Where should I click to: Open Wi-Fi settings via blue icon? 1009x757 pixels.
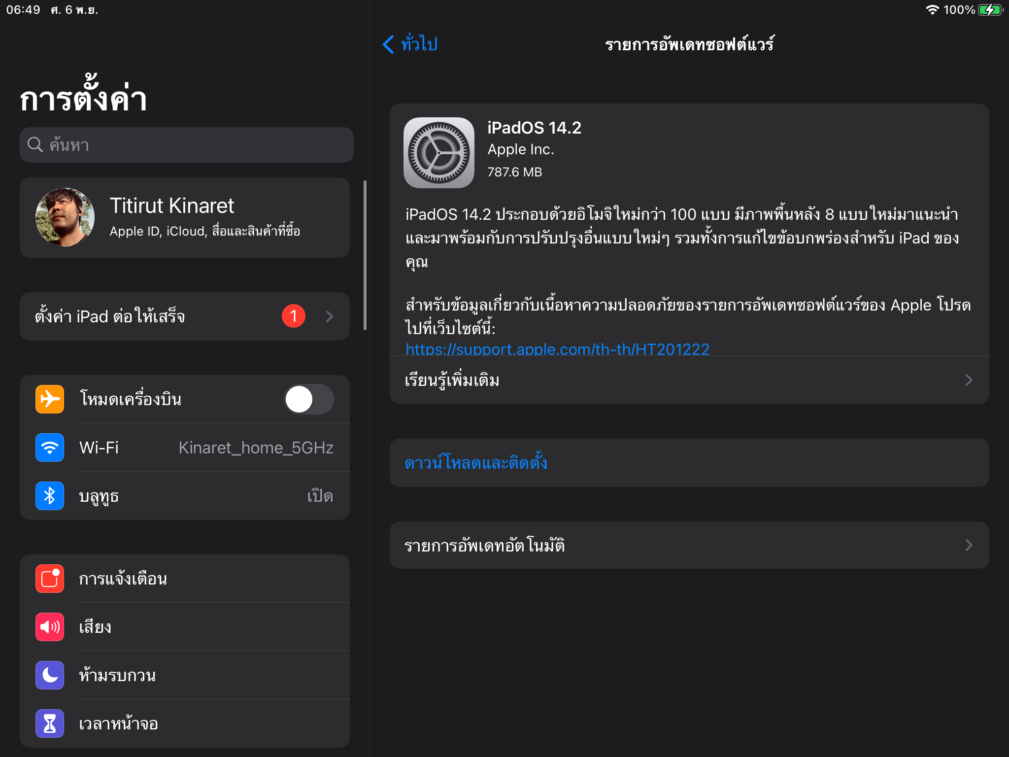point(50,447)
